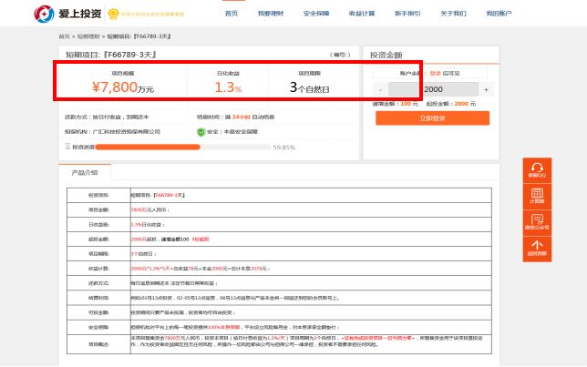Click the minus button for investment amount
Image resolution: width=587 pixels, height=367 pixels.
pyautogui.click(x=380, y=90)
